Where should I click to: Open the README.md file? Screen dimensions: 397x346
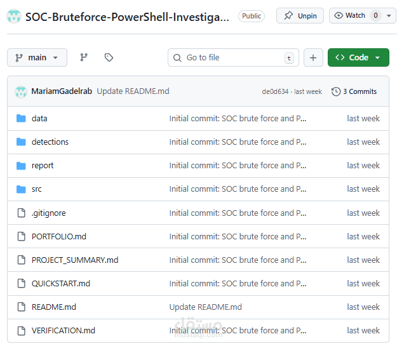pyautogui.click(x=54, y=307)
